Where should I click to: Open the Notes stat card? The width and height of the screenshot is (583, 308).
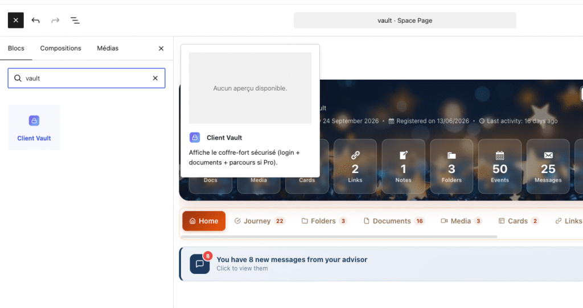pos(404,166)
